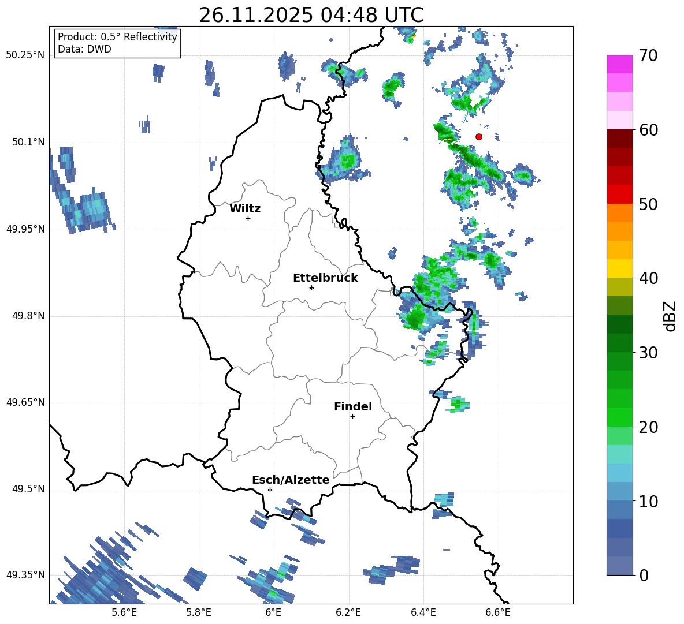Click the dBZ colorbar axis label
The image size is (684, 624).
tap(671, 316)
